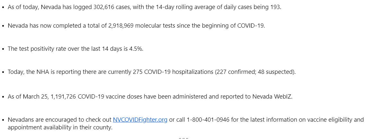Viewport: 371px width, 139px height.
Task: Click the 1,191,726 vaccine doses number
Action: tap(63, 97)
